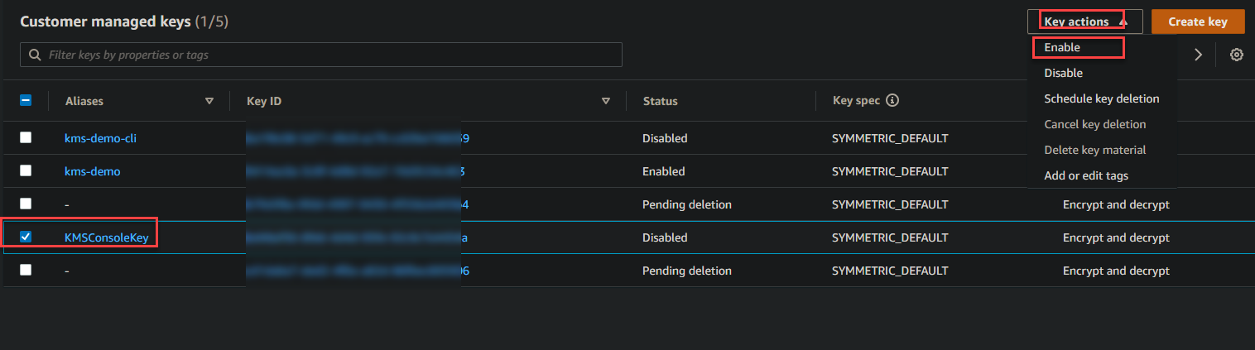
Task: Click the search magnifier icon
Action: [x=35, y=55]
